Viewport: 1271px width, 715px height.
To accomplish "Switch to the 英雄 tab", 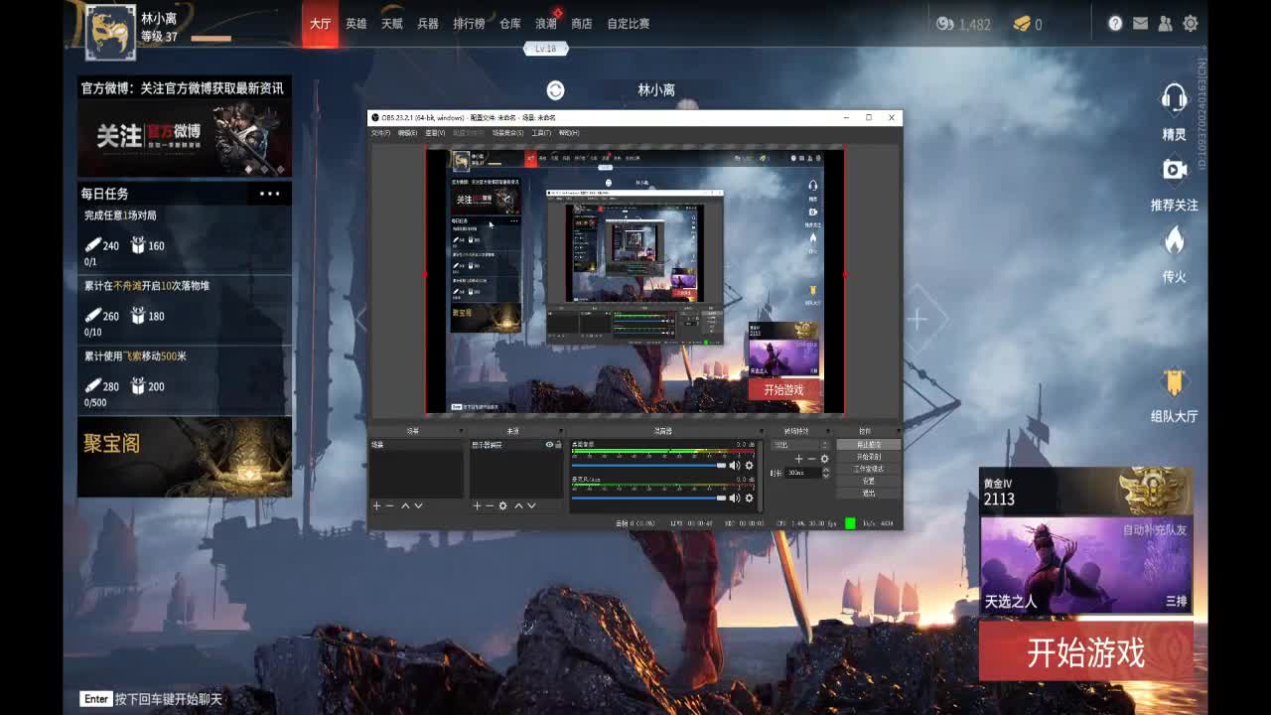I will pos(355,24).
